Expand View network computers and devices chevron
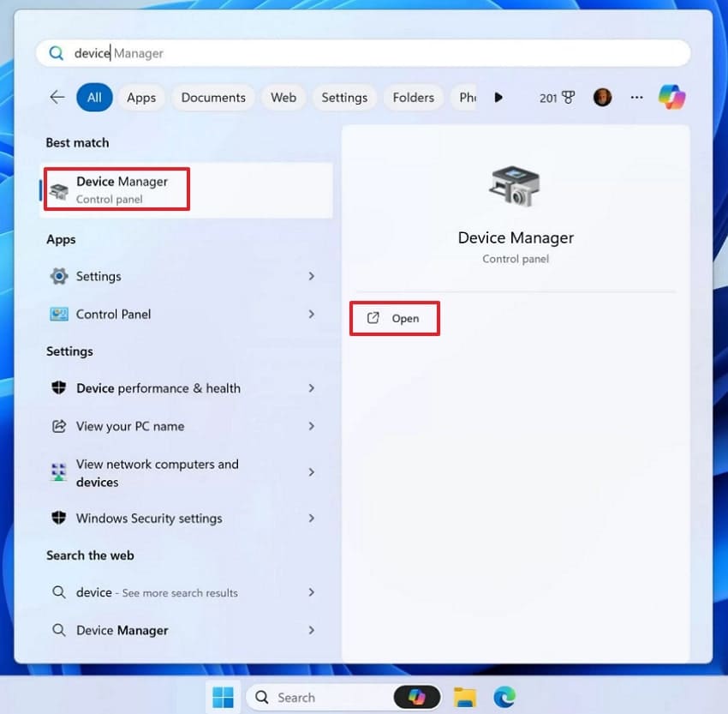 [x=311, y=472]
